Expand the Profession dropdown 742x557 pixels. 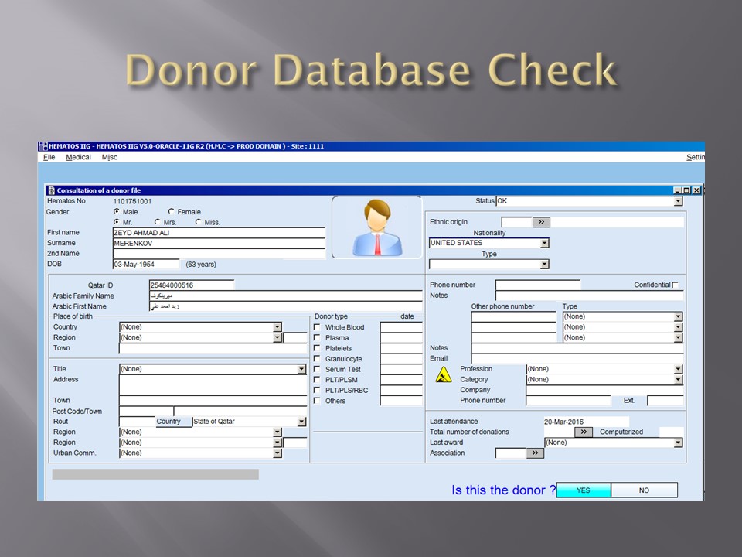[x=678, y=369]
